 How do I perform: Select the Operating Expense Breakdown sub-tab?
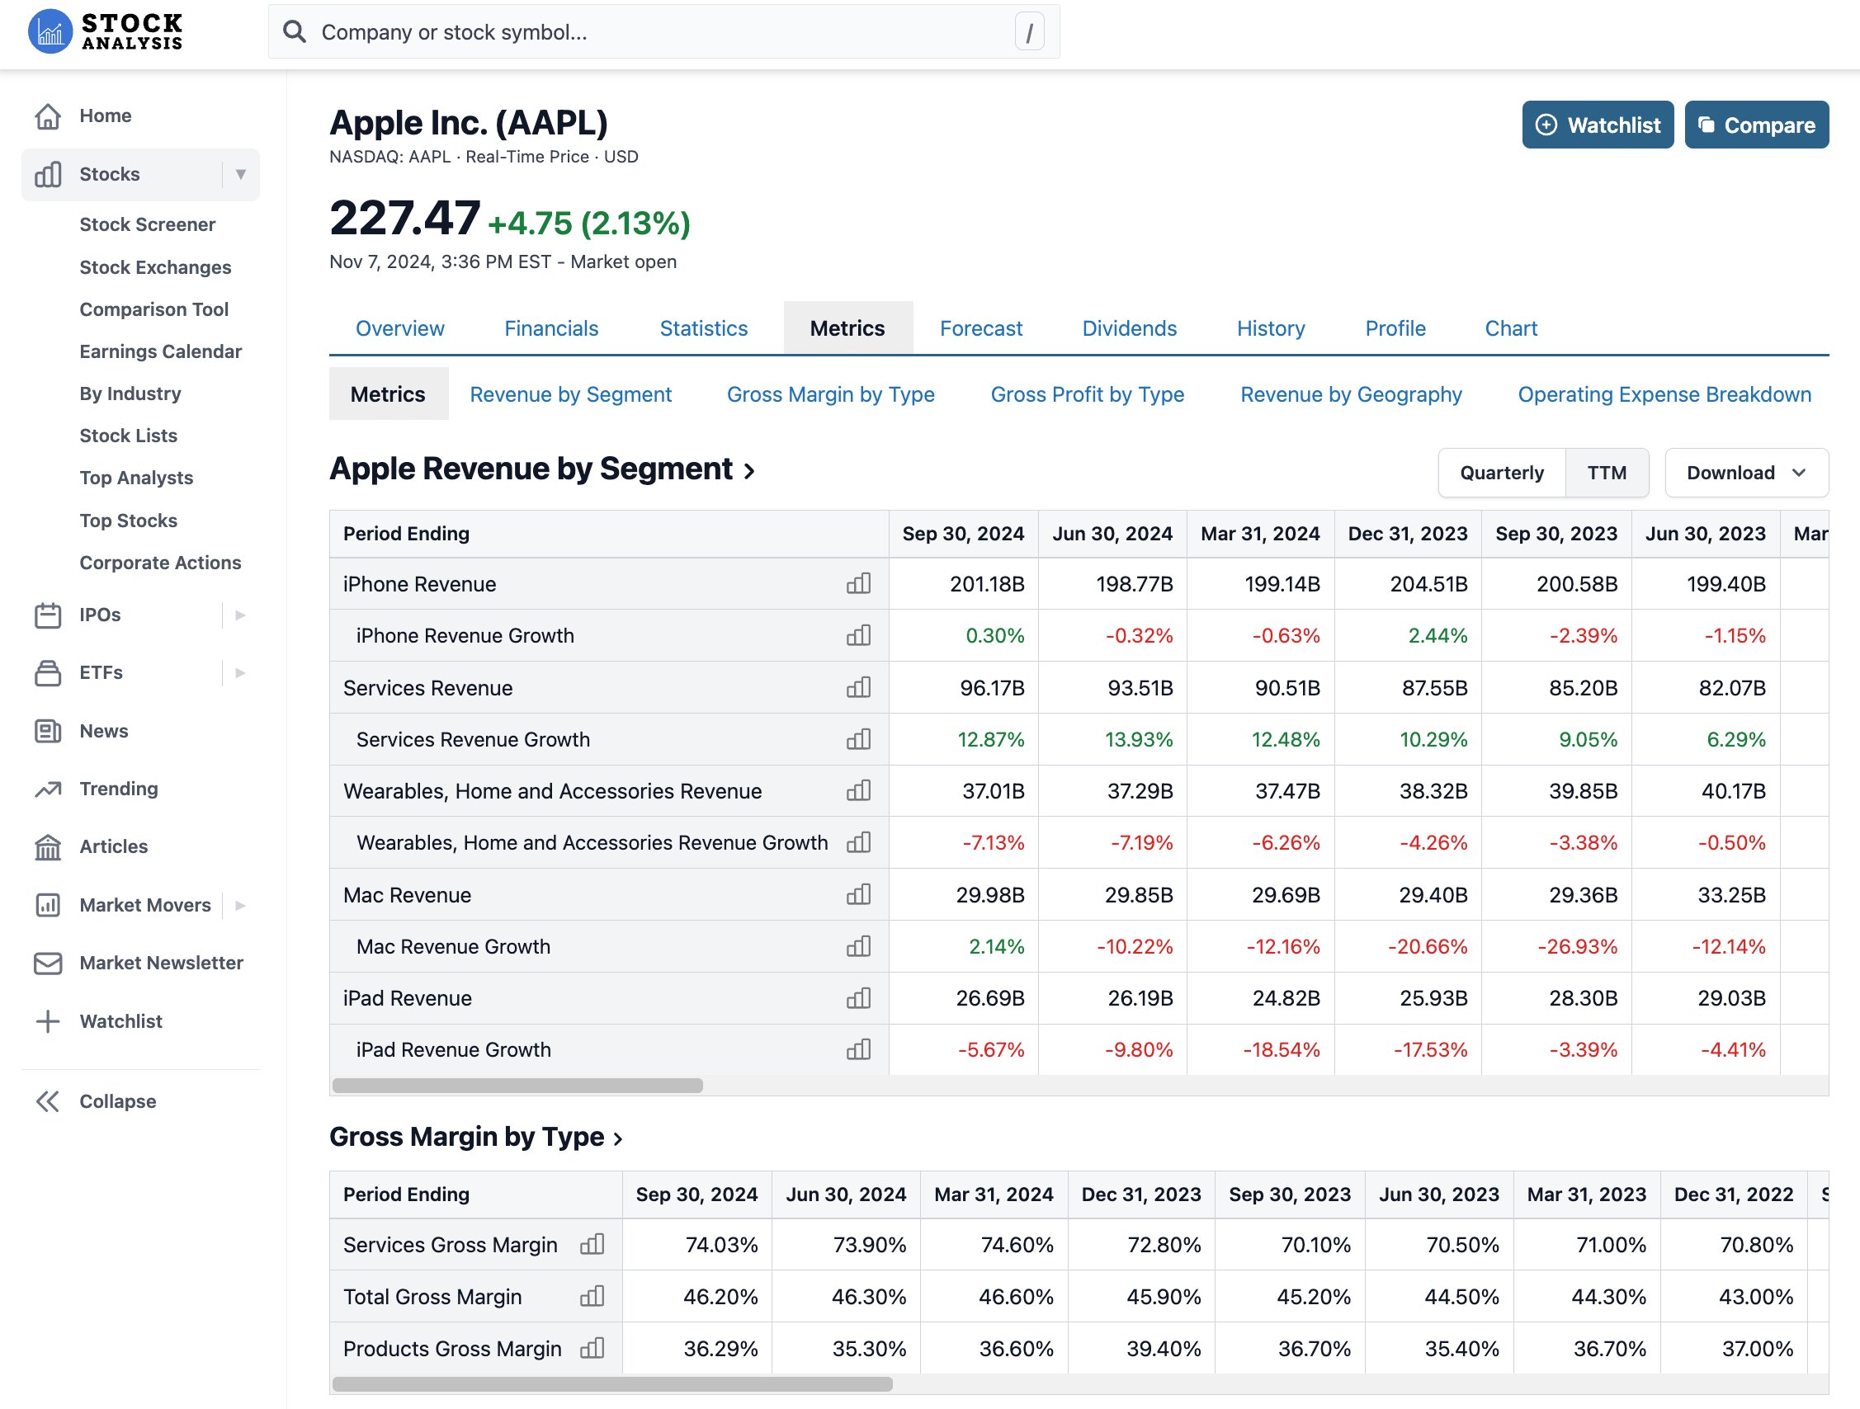(x=1664, y=394)
